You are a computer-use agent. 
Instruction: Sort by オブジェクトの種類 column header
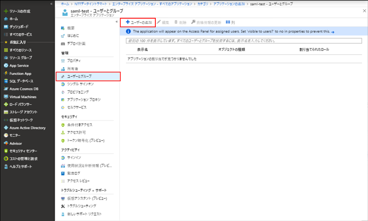[x=232, y=50]
